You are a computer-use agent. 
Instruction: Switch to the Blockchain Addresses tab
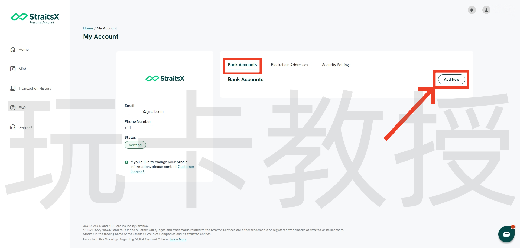(289, 65)
